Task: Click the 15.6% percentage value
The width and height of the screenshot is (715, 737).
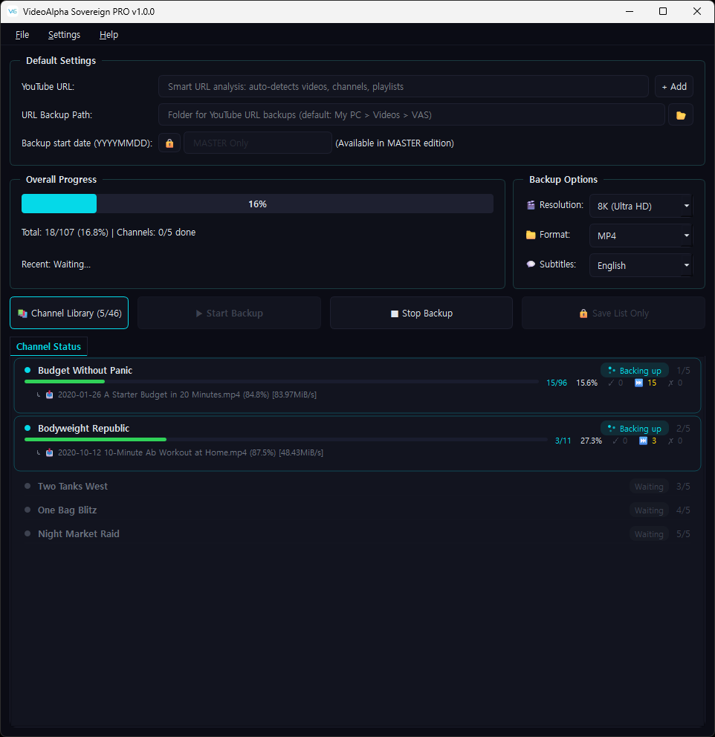Action: click(586, 383)
